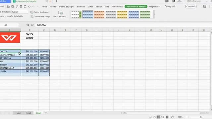Close the mi primer ejercicio.xlsx tab

click(x=50, y=1)
